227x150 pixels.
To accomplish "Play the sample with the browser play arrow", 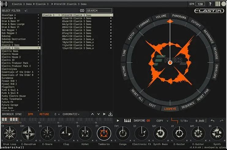I will [104, 114].
